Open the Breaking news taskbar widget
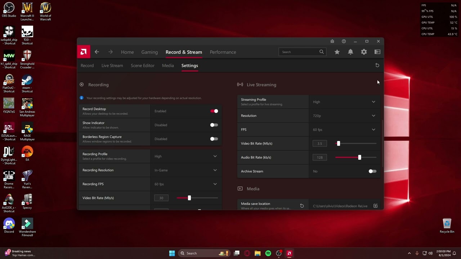Viewport: 461px width, 259px height. click(x=21, y=253)
